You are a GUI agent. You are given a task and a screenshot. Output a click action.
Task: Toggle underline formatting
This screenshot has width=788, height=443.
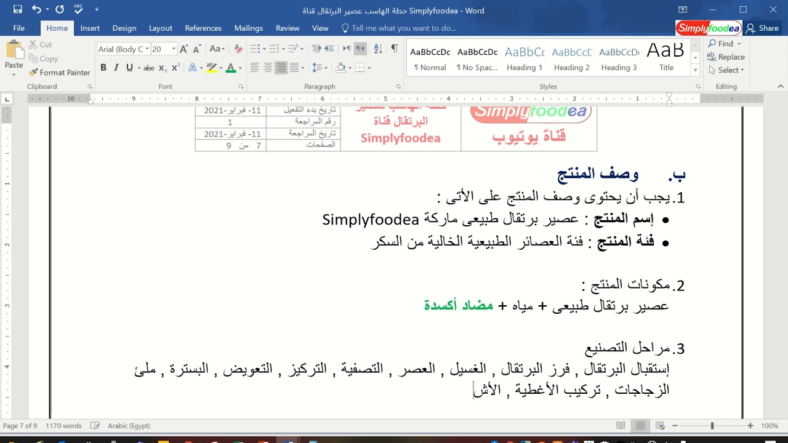[x=129, y=68]
